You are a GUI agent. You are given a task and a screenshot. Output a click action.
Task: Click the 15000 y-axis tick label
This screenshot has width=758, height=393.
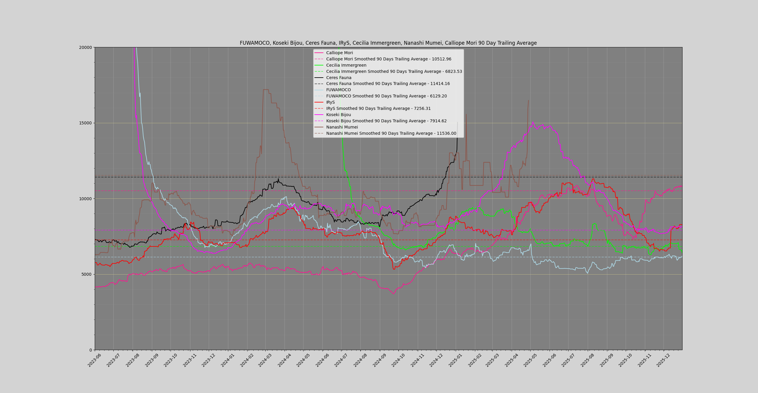(86, 123)
